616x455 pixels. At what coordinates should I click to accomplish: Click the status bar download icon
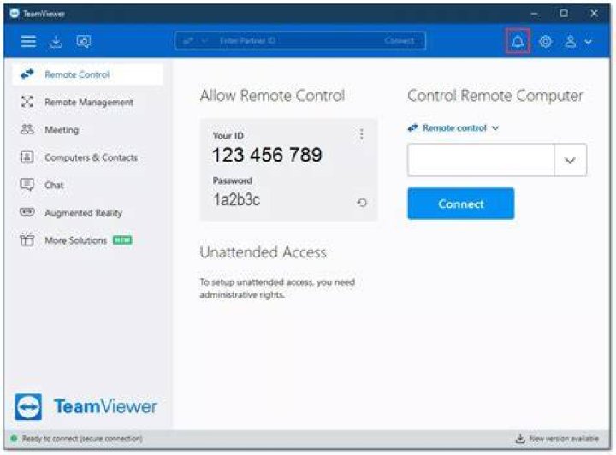[520, 438]
